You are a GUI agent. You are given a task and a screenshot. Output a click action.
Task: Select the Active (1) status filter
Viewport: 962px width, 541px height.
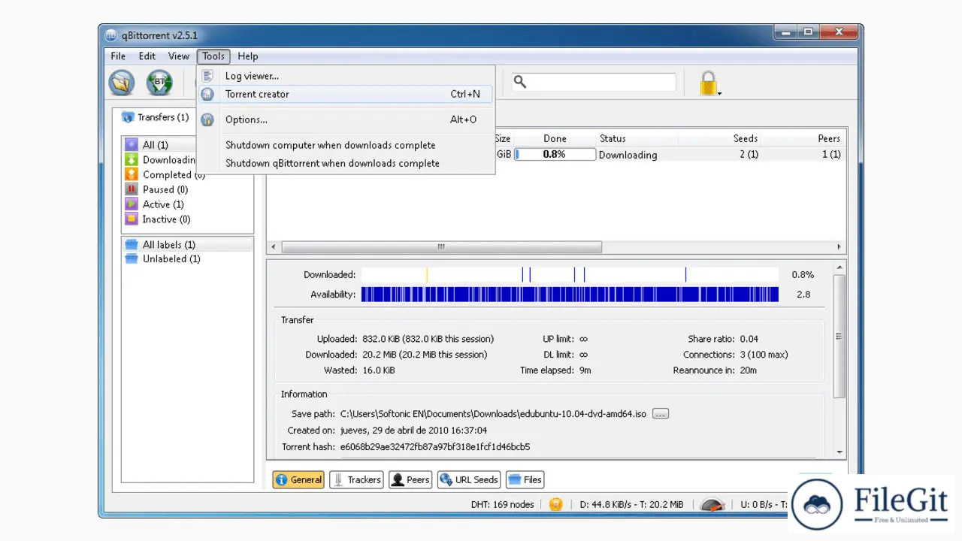pyautogui.click(x=188, y=204)
